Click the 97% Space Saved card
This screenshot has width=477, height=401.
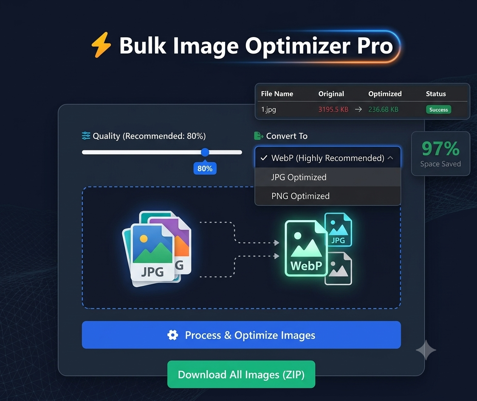tap(440, 154)
